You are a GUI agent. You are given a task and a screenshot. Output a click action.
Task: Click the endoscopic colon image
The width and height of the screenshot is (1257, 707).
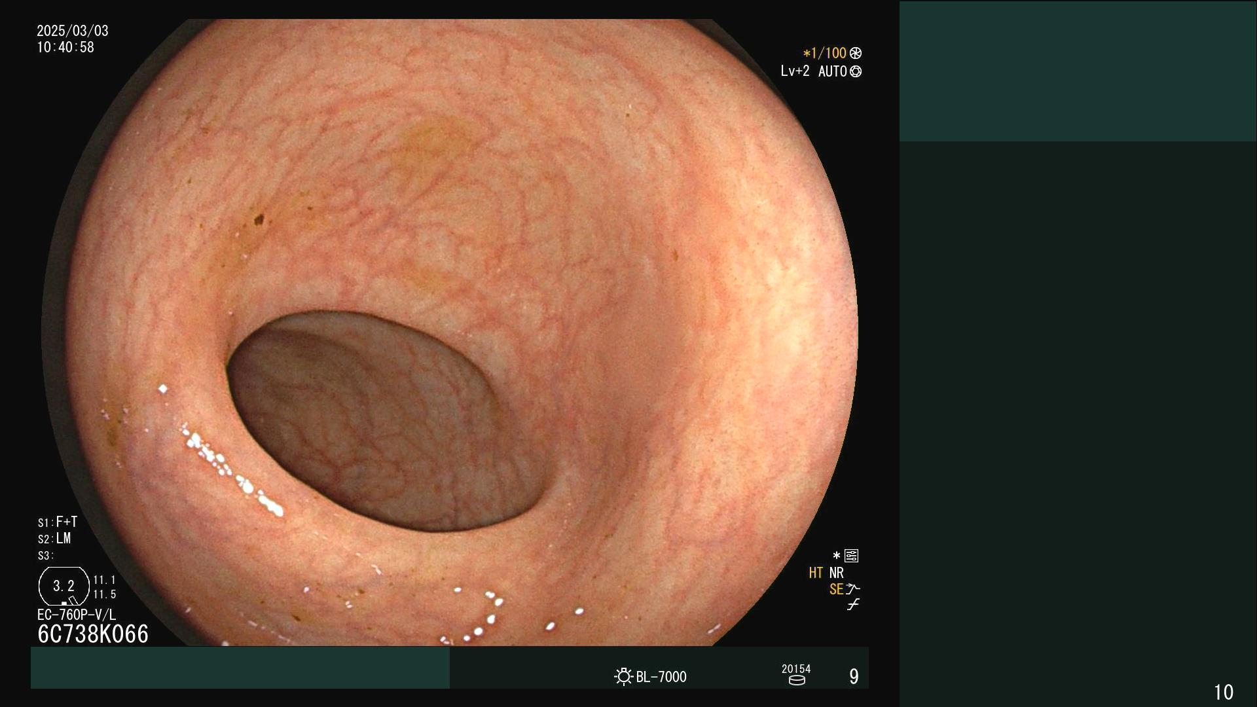(450, 333)
